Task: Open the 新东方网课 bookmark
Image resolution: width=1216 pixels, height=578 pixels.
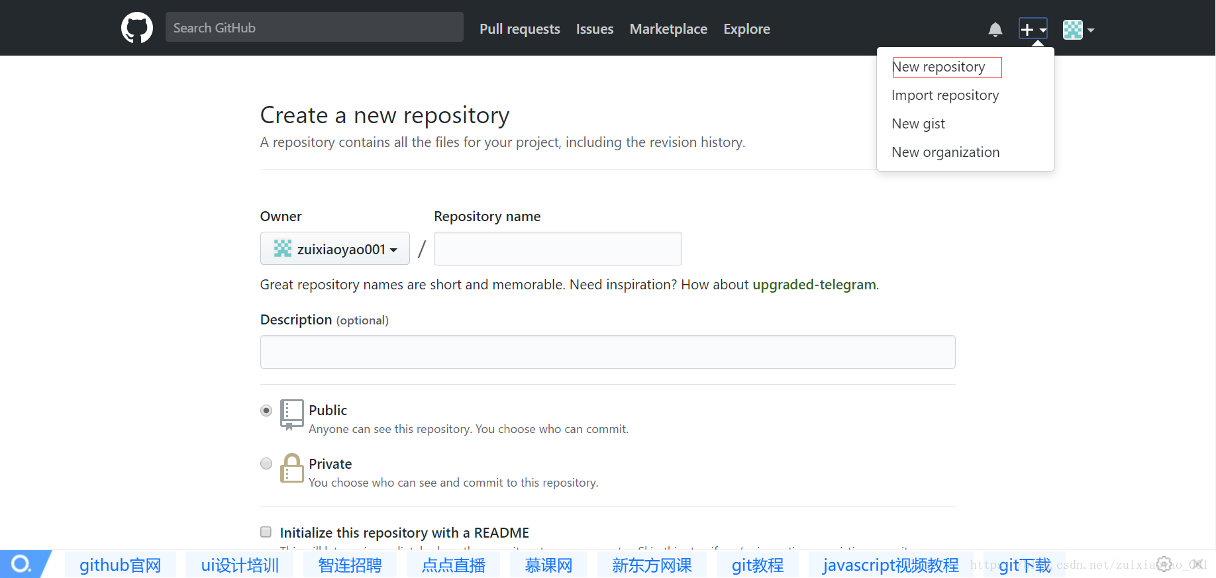Action: point(652,565)
